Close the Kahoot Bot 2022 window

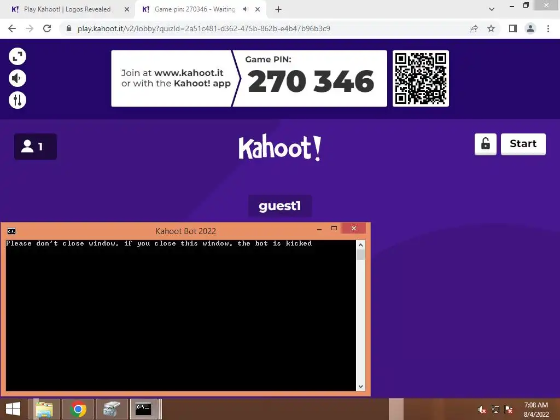pos(354,228)
